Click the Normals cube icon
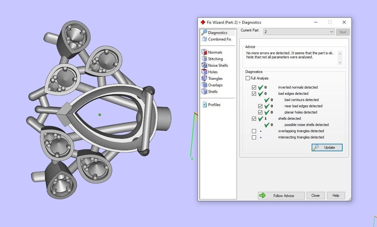 point(204,52)
